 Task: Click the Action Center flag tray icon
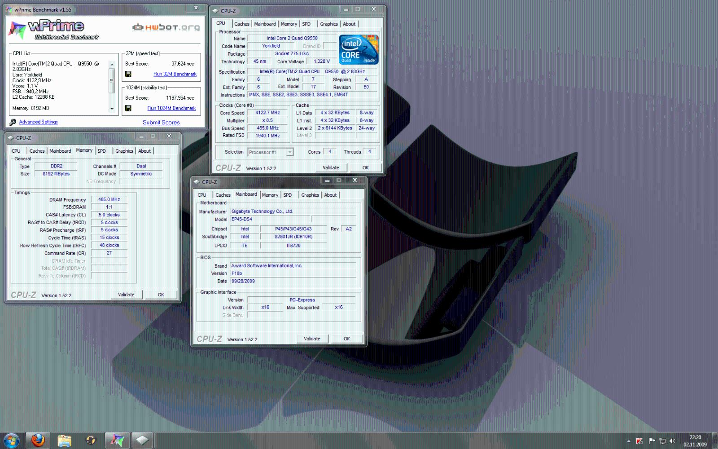pyautogui.click(x=652, y=441)
